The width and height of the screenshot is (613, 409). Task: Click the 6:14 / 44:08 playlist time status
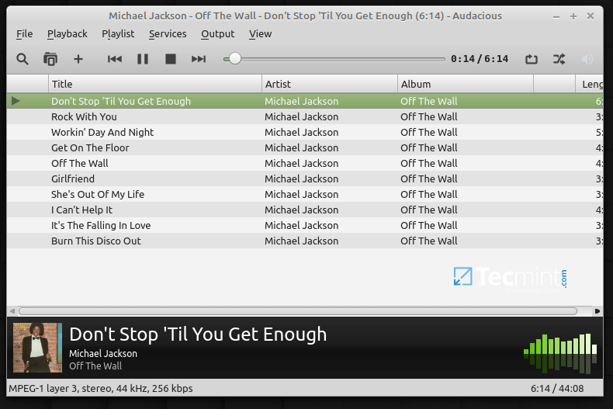[557, 389]
